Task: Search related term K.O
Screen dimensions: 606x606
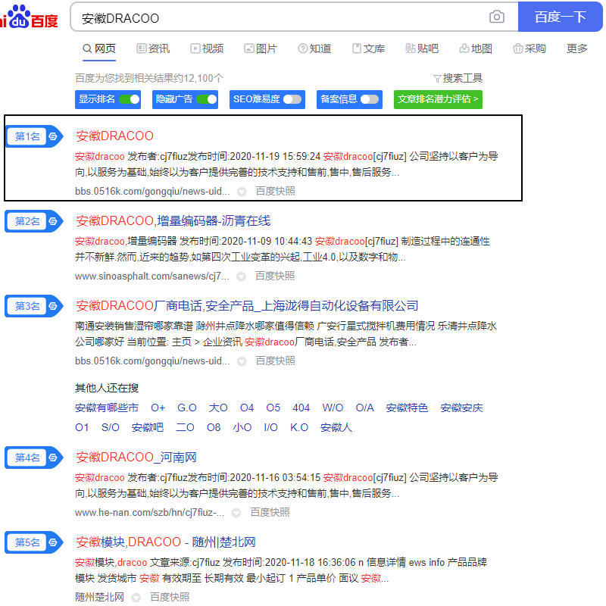Action: point(299,428)
